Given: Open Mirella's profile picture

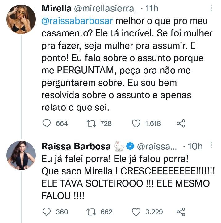Looking at the screenshot, I should pos(21,19).
